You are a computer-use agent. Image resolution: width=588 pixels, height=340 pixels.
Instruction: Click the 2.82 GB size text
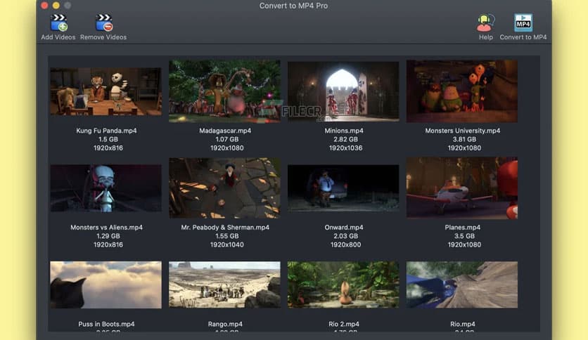tap(345, 139)
